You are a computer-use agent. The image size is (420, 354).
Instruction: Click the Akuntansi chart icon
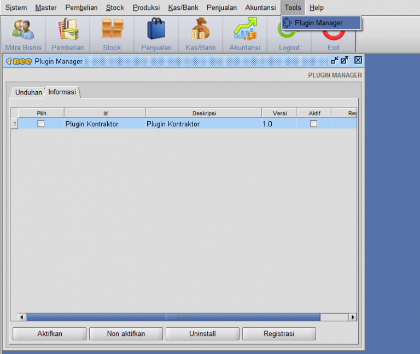(x=244, y=30)
